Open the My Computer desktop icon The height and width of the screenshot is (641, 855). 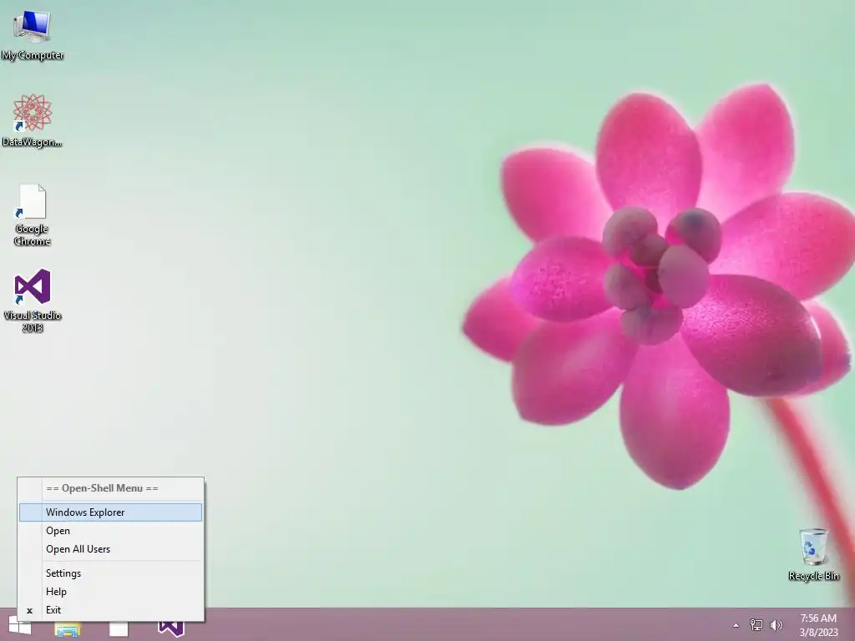tap(33, 35)
